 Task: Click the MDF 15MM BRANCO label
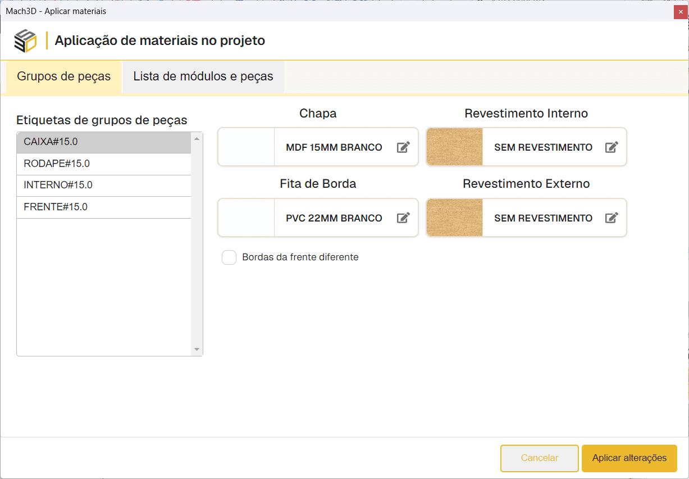click(334, 147)
